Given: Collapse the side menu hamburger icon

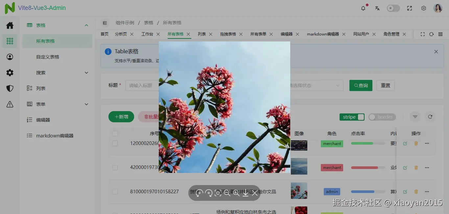Looking at the screenshot, I should [x=105, y=23].
